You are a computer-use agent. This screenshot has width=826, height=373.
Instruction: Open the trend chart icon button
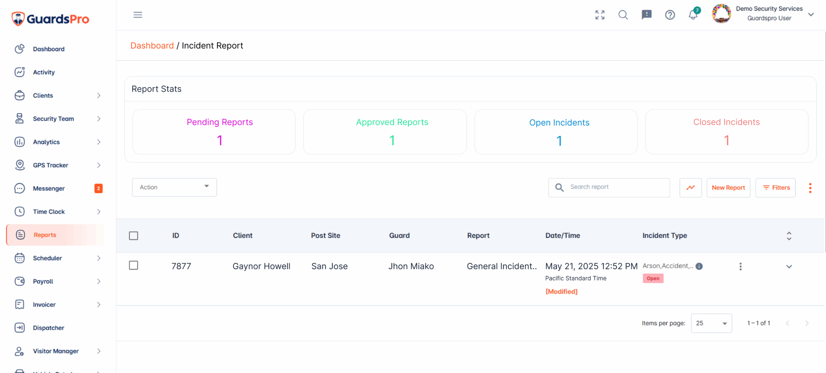[690, 188]
